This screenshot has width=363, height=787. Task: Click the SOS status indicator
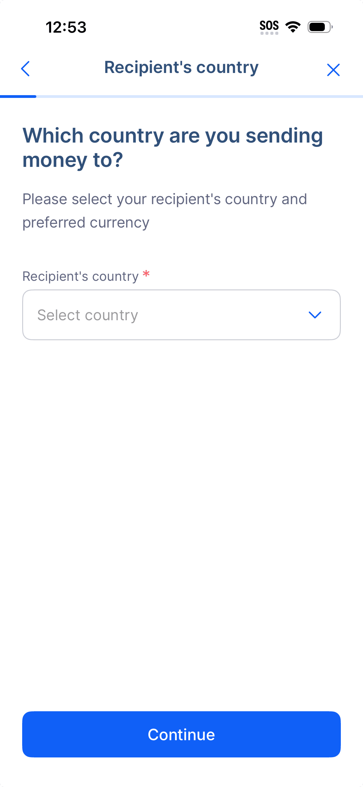click(x=269, y=26)
